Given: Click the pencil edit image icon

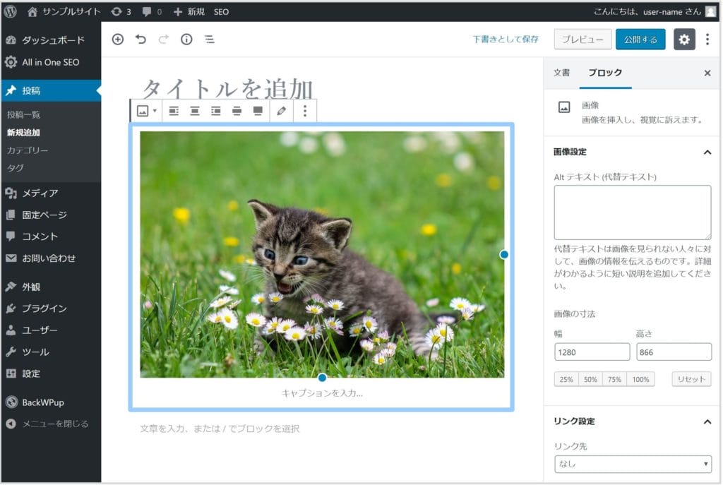Looking at the screenshot, I should click(x=282, y=111).
